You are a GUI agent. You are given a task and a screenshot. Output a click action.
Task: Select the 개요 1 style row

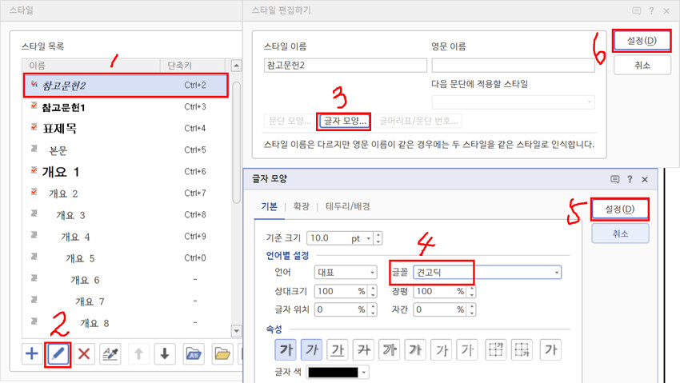click(x=126, y=172)
